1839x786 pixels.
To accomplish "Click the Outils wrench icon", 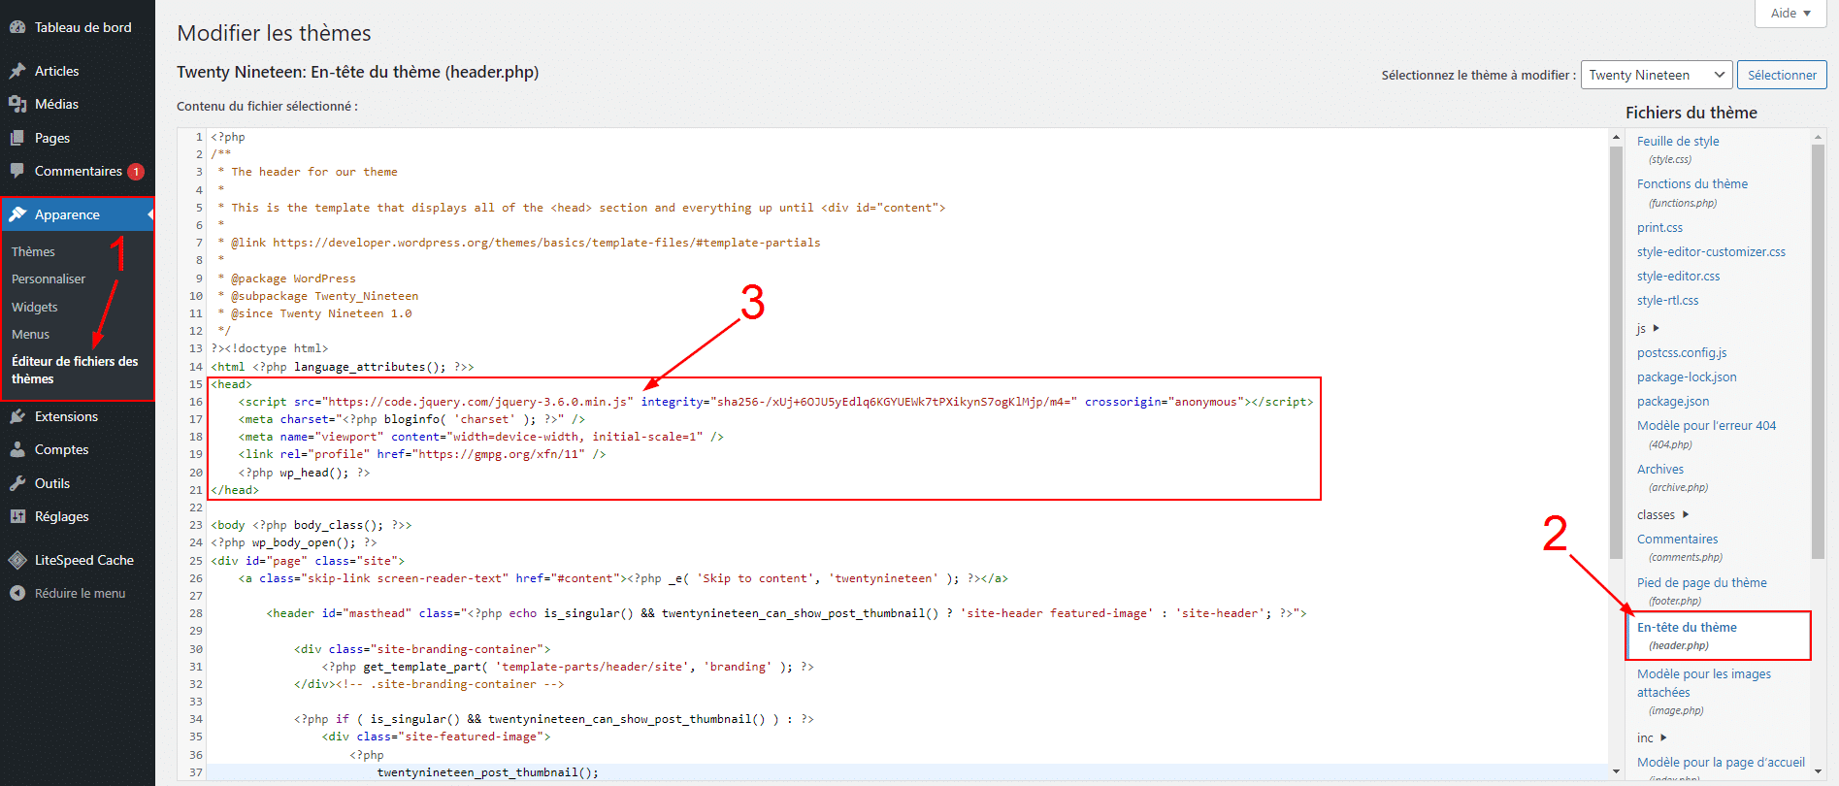I will 17,483.
